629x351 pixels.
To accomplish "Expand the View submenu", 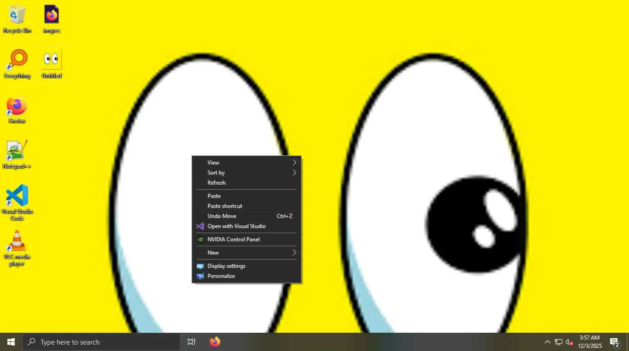I will coord(246,163).
